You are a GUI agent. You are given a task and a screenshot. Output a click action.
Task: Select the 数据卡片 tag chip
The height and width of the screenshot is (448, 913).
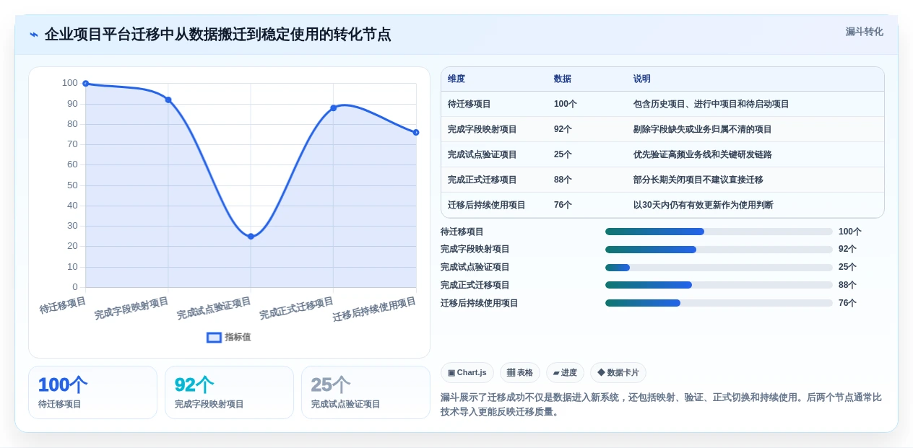(618, 373)
